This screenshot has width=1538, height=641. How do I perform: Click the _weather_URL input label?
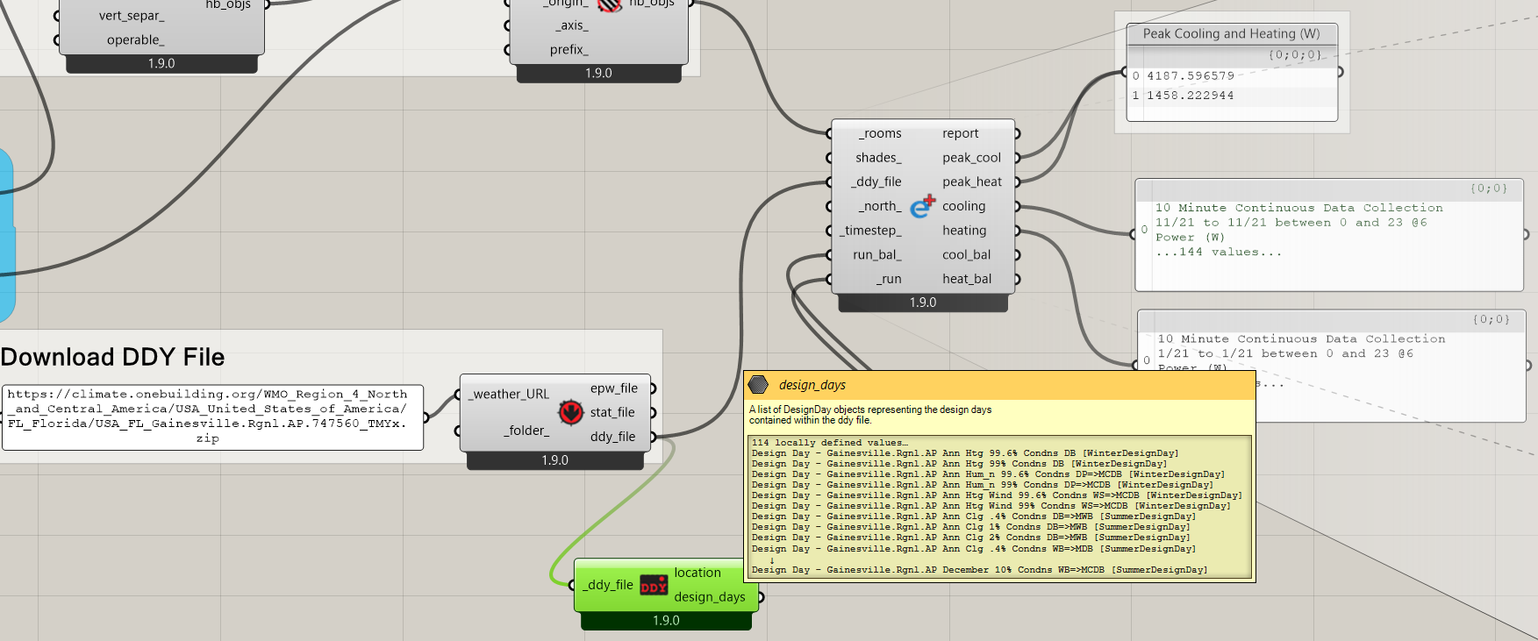510,394
